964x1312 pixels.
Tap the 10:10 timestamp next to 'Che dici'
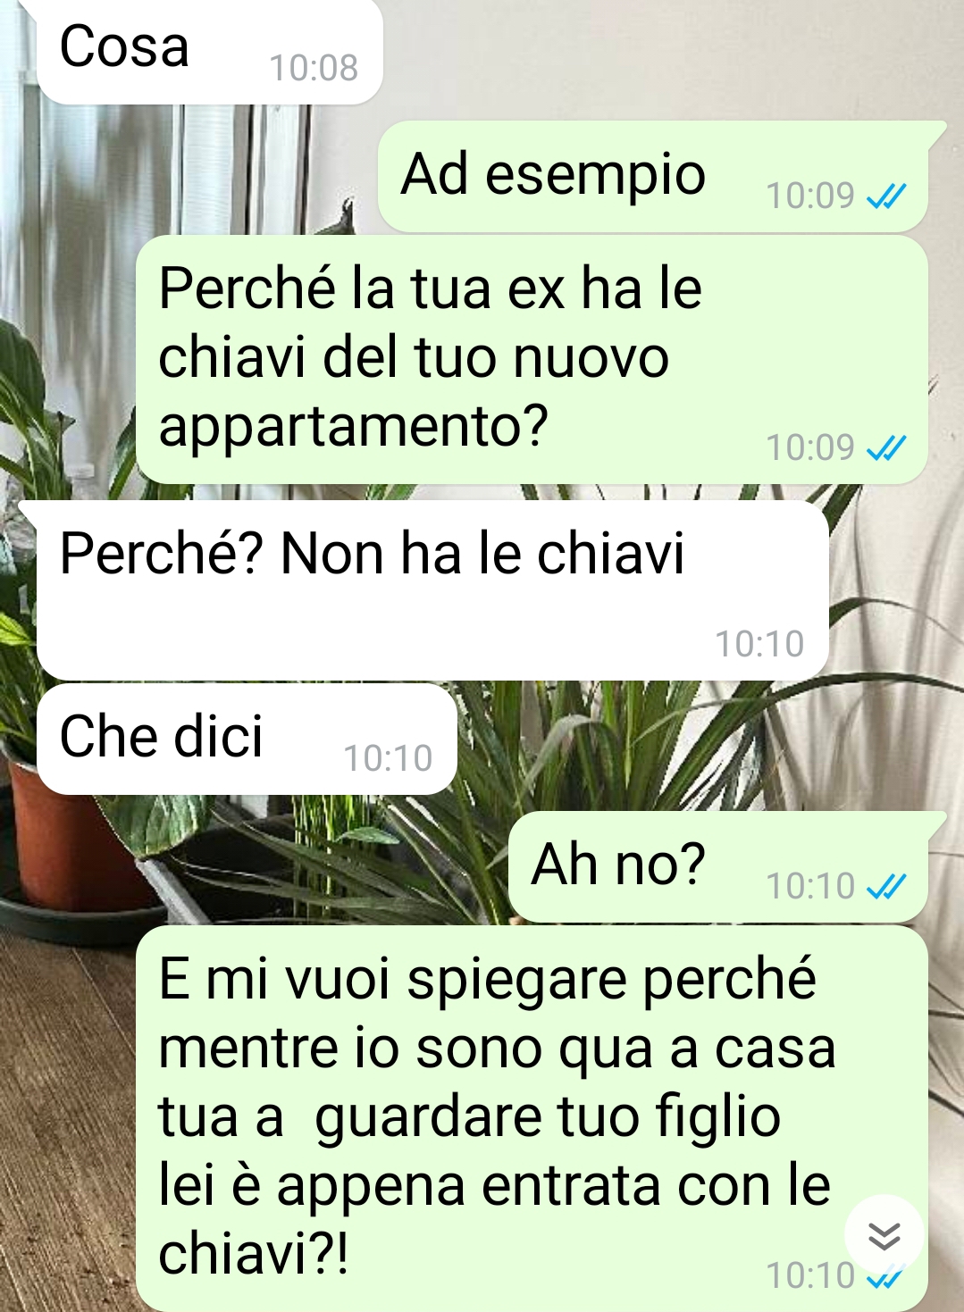pos(388,758)
